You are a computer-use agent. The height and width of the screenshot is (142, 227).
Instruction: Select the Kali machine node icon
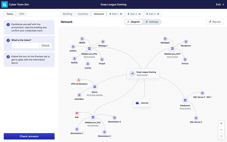click(77, 113)
